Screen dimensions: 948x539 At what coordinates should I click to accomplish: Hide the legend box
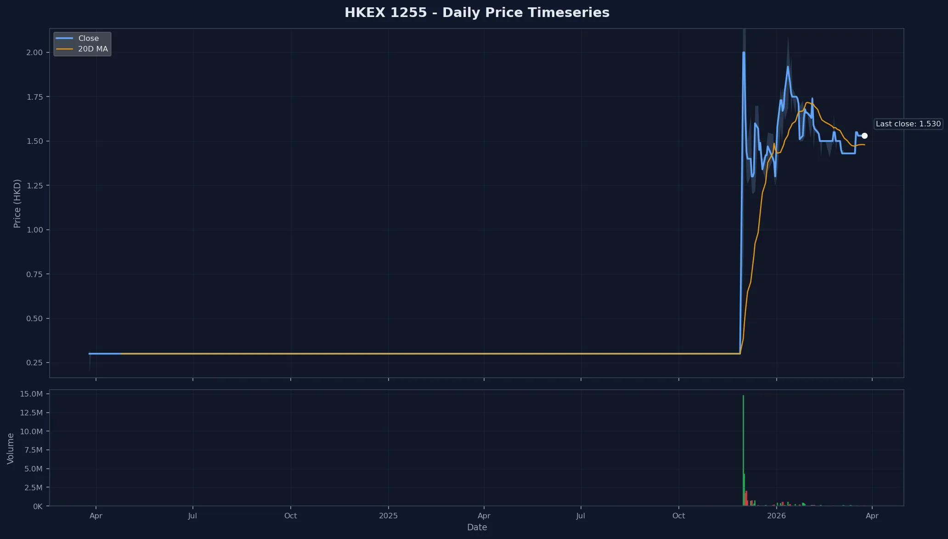[x=82, y=44]
